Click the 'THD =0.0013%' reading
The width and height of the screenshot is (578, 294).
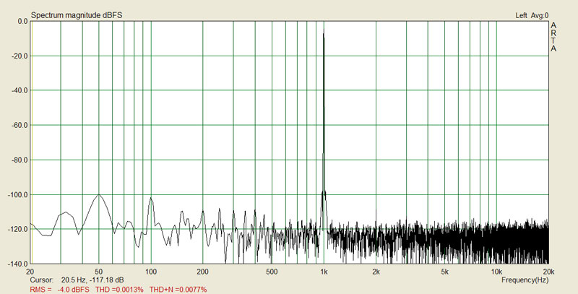119,290
